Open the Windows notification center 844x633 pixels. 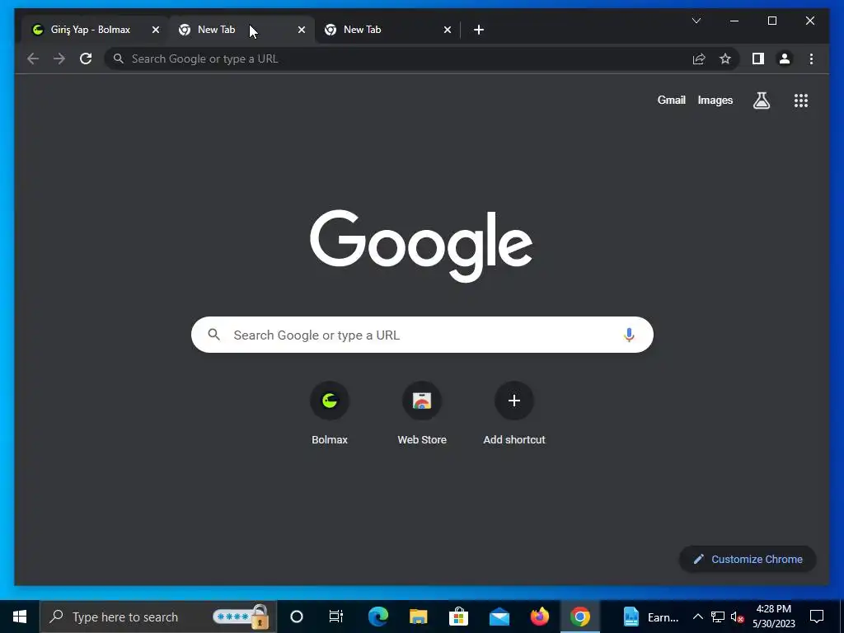817,617
